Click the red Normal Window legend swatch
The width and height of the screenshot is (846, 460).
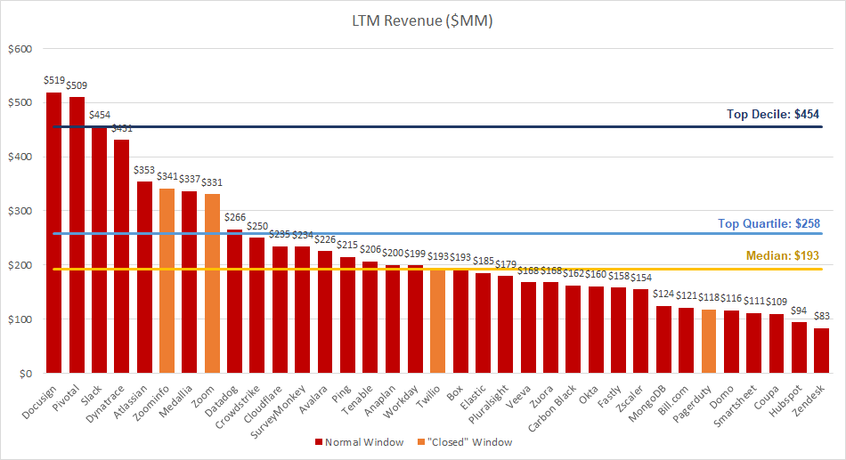pos(318,442)
